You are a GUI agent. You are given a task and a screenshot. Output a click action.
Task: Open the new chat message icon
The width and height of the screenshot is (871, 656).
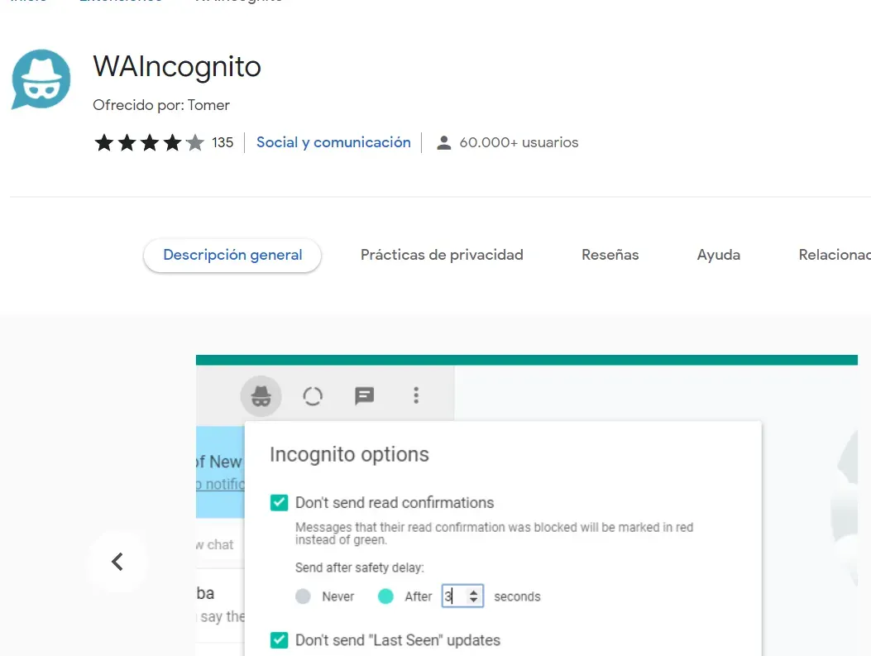pyautogui.click(x=364, y=396)
